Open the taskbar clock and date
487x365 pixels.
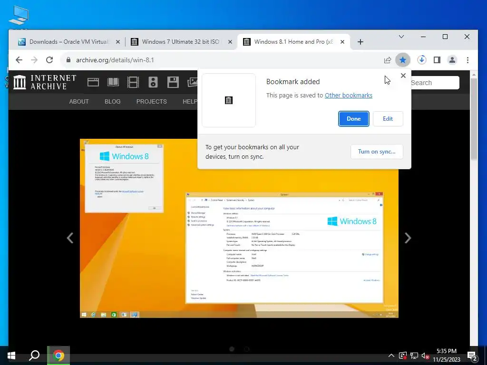[x=447, y=355]
